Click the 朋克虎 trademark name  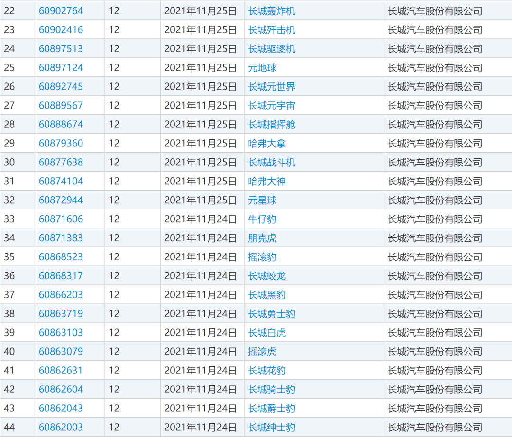pyautogui.click(x=262, y=238)
